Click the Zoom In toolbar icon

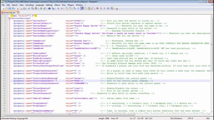[58, 8]
